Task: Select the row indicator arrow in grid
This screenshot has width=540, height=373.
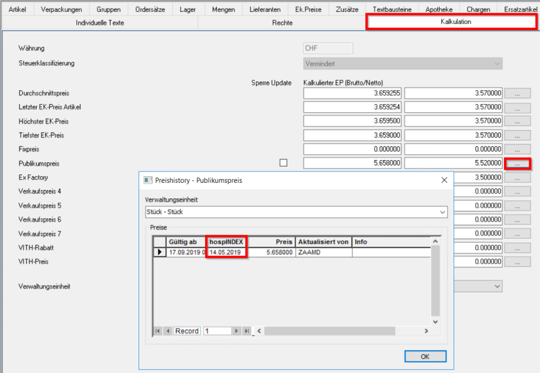Action: pyautogui.click(x=160, y=252)
